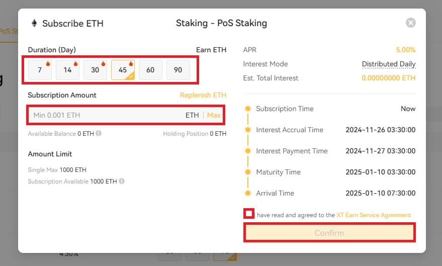Open the Subscription Available info icon
The image size is (442, 266).
coord(122,181)
